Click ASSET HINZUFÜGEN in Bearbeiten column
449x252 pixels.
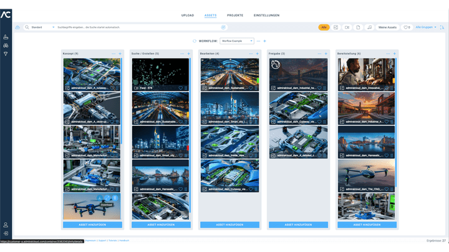[229, 225]
